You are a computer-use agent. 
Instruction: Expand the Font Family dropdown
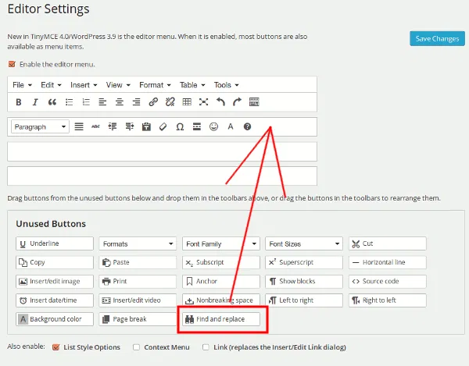tap(221, 243)
